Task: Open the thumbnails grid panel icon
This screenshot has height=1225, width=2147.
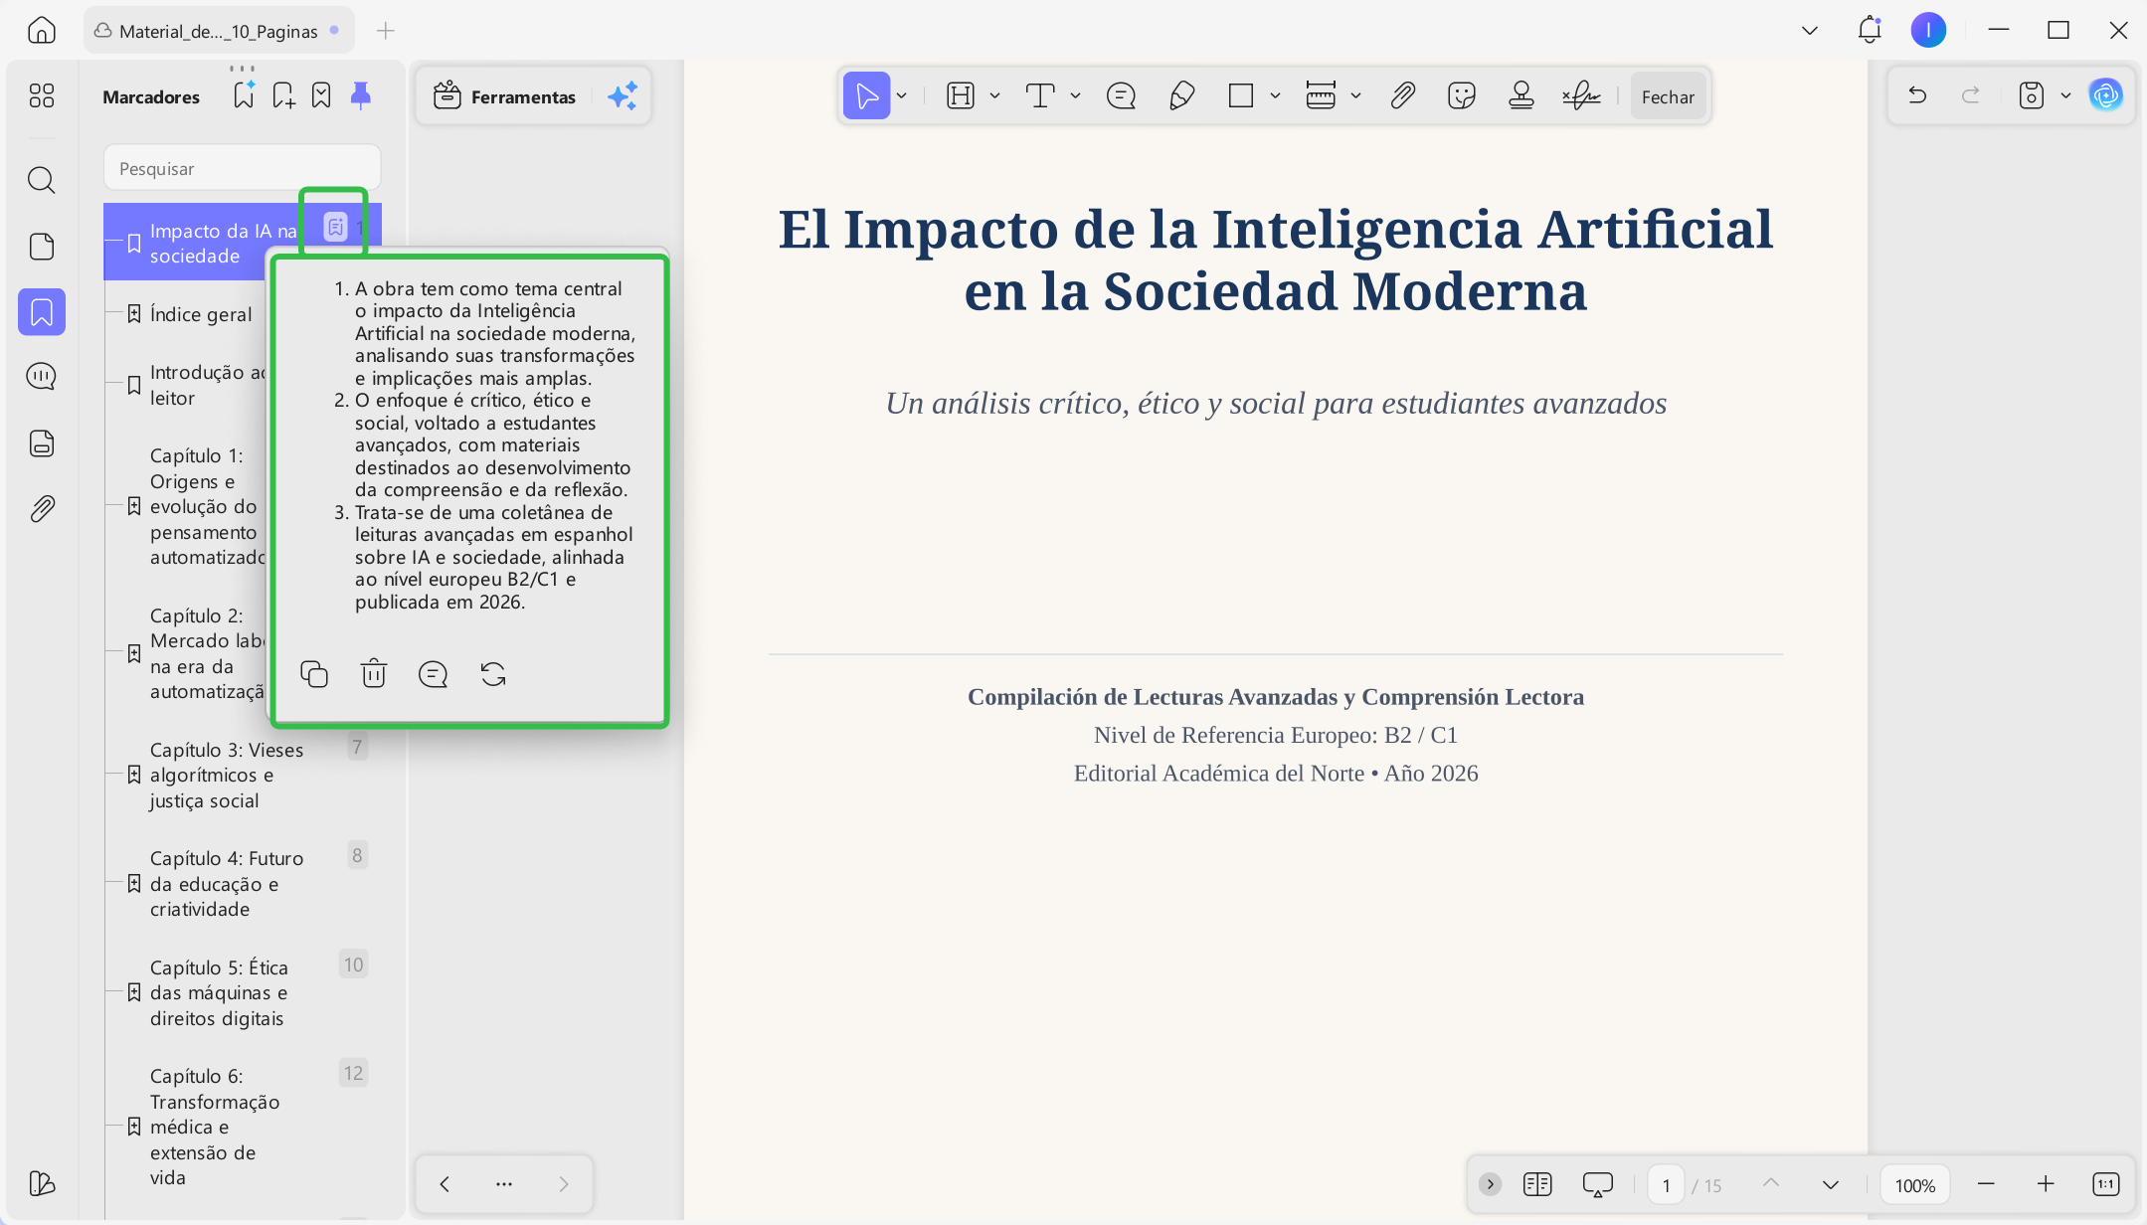Action: click(x=41, y=95)
